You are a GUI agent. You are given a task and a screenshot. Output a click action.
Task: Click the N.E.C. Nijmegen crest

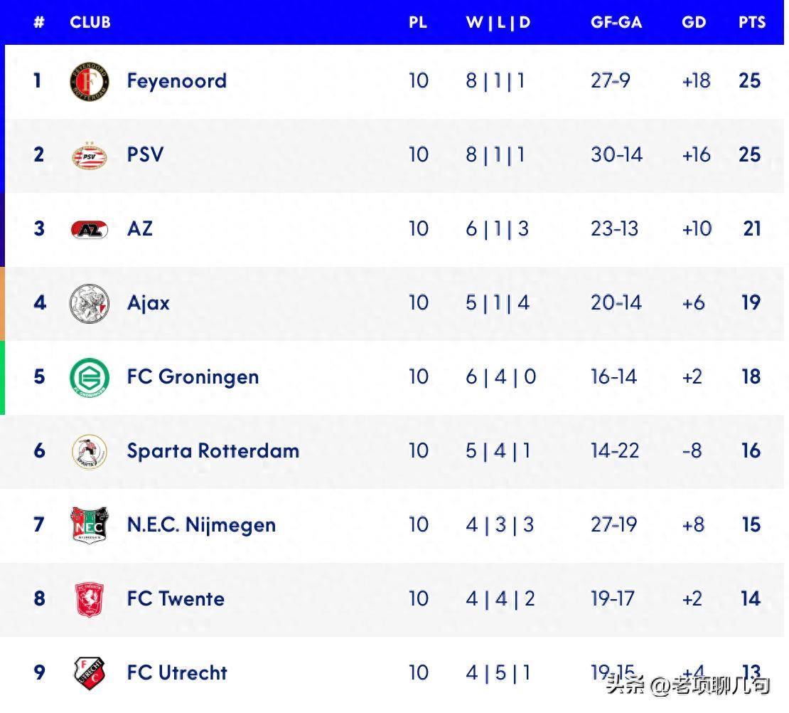(90, 525)
